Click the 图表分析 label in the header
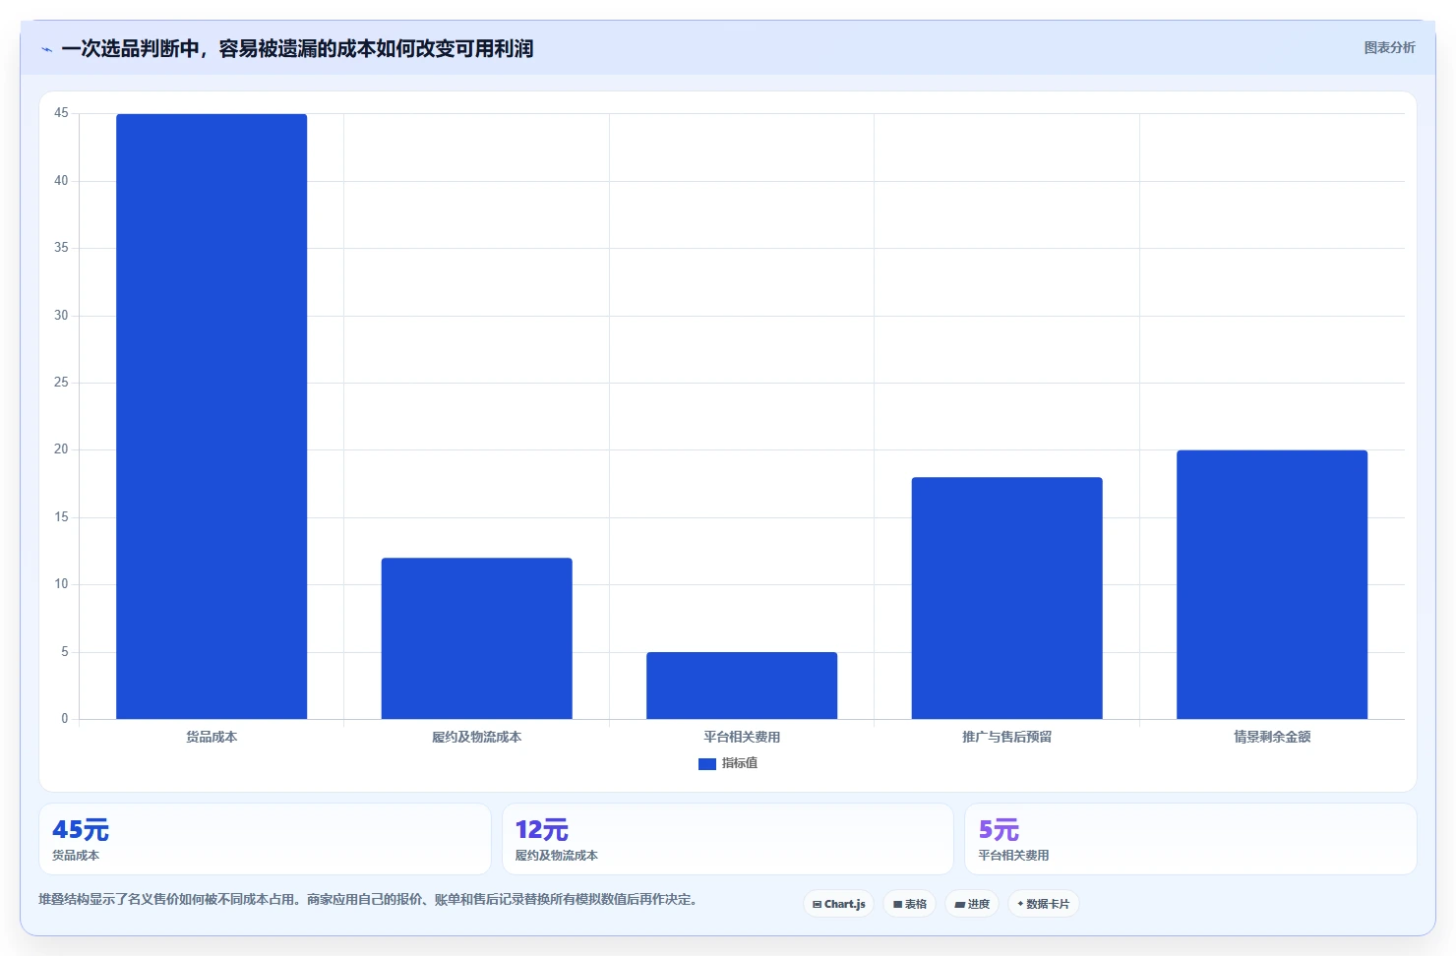This screenshot has height=956, width=1456. pos(1389,47)
